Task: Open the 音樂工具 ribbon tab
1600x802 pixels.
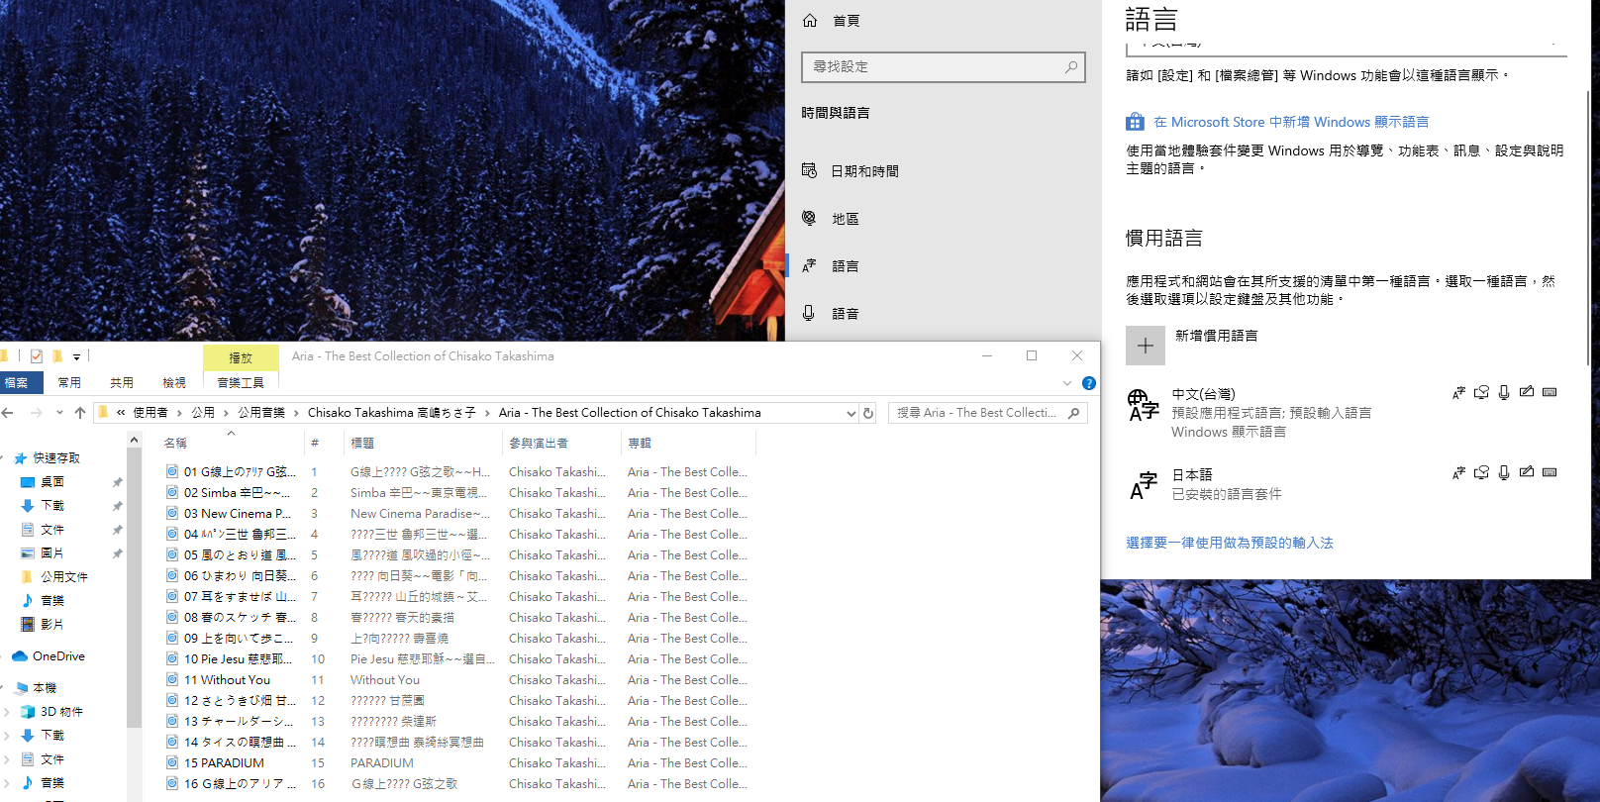Action: [x=241, y=383]
